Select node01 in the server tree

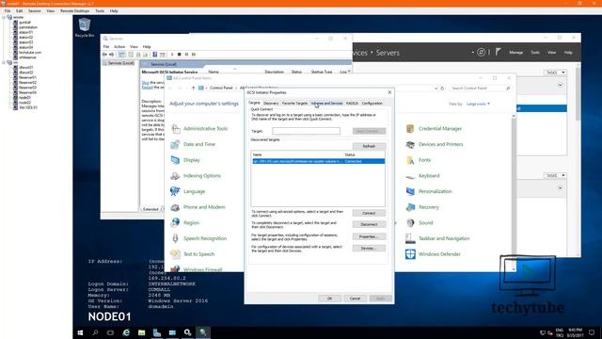(x=25, y=98)
